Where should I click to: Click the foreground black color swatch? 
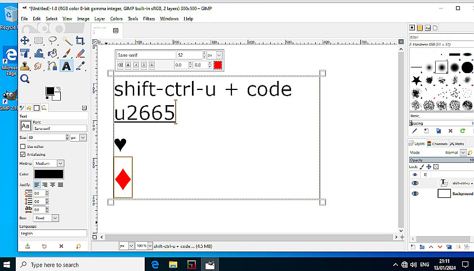point(50,91)
